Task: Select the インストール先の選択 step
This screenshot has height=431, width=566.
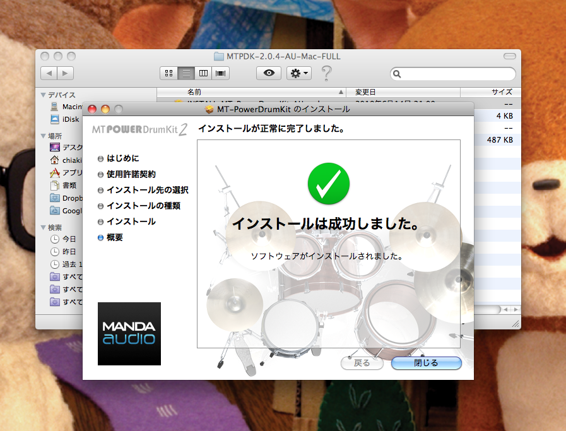Action: point(143,190)
